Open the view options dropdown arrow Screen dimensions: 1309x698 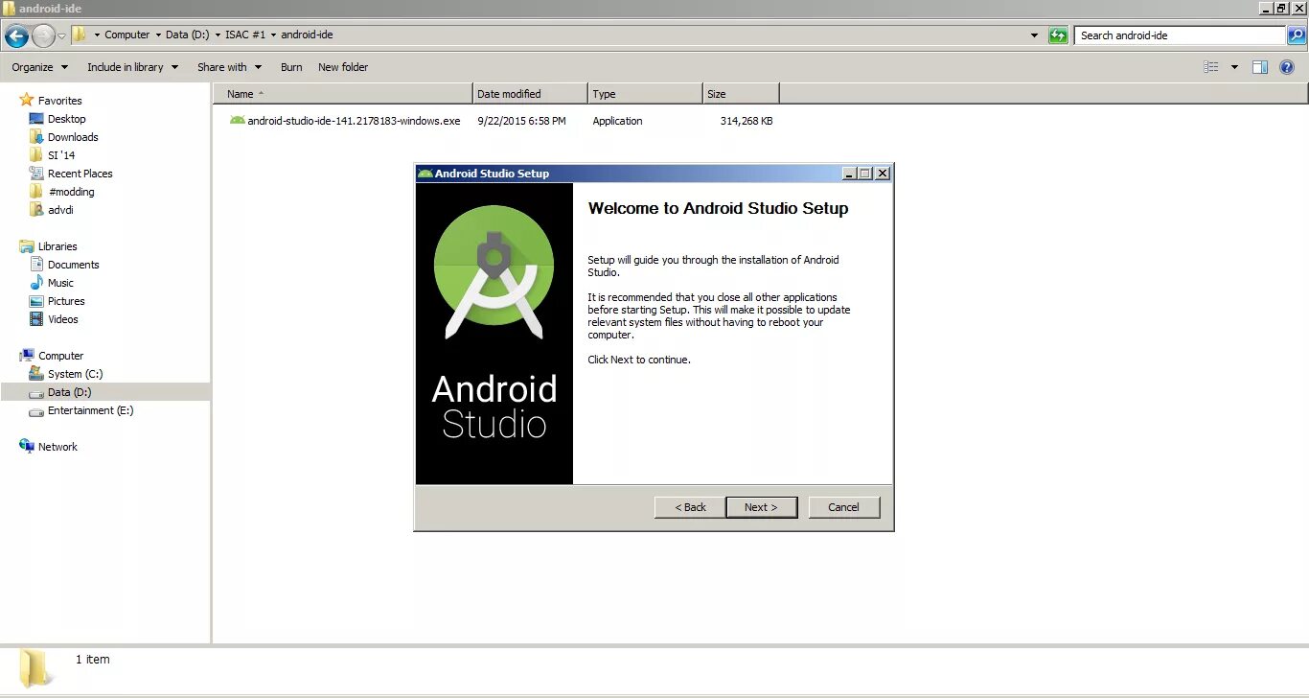pyautogui.click(x=1234, y=67)
